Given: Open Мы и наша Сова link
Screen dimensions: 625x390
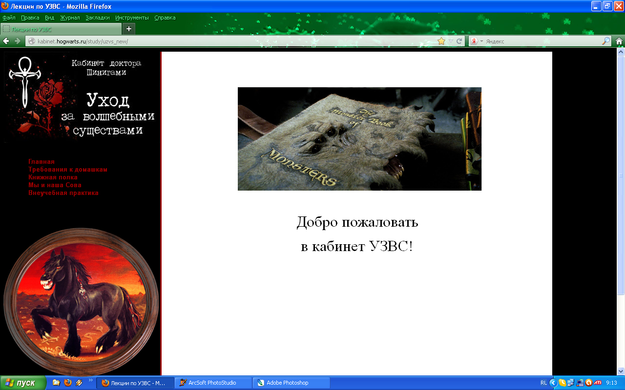Looking at the screenshot, I should tap(55, 185).
